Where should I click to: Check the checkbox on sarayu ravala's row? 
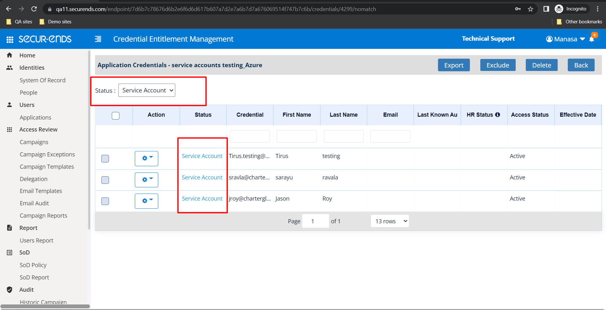105,180
